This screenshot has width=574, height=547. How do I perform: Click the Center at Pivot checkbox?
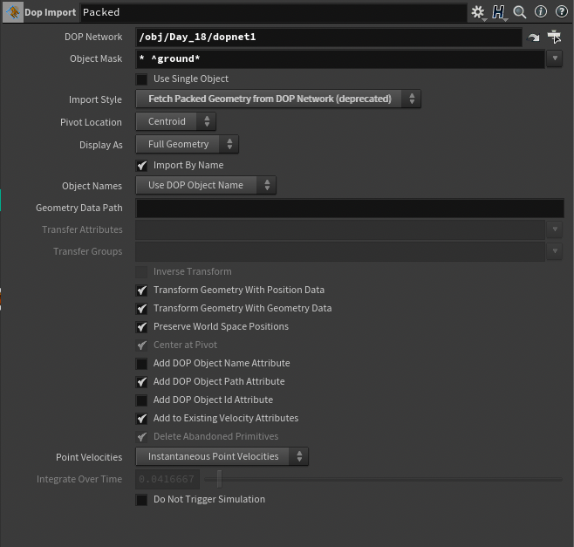141,345
